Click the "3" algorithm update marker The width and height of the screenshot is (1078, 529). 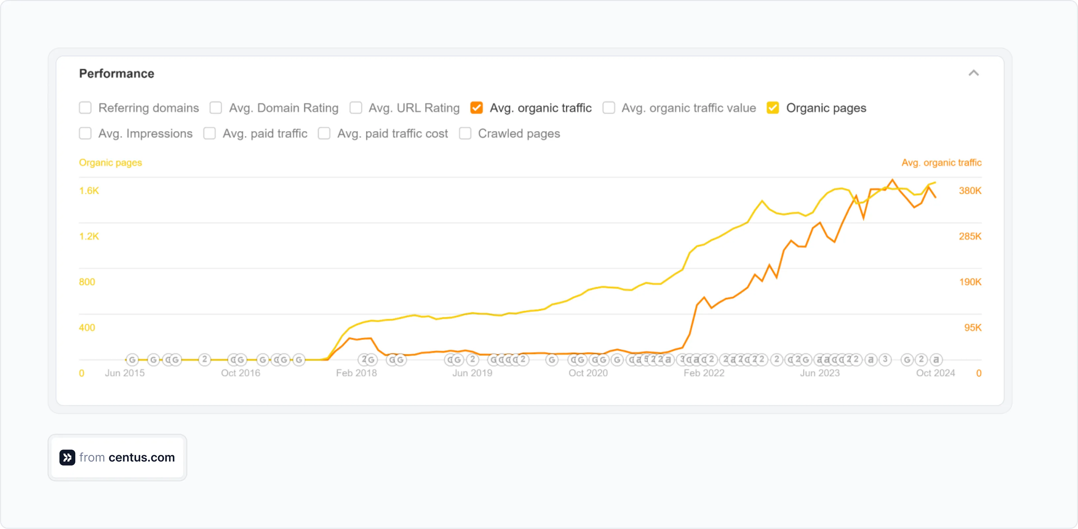click(885, 359)
